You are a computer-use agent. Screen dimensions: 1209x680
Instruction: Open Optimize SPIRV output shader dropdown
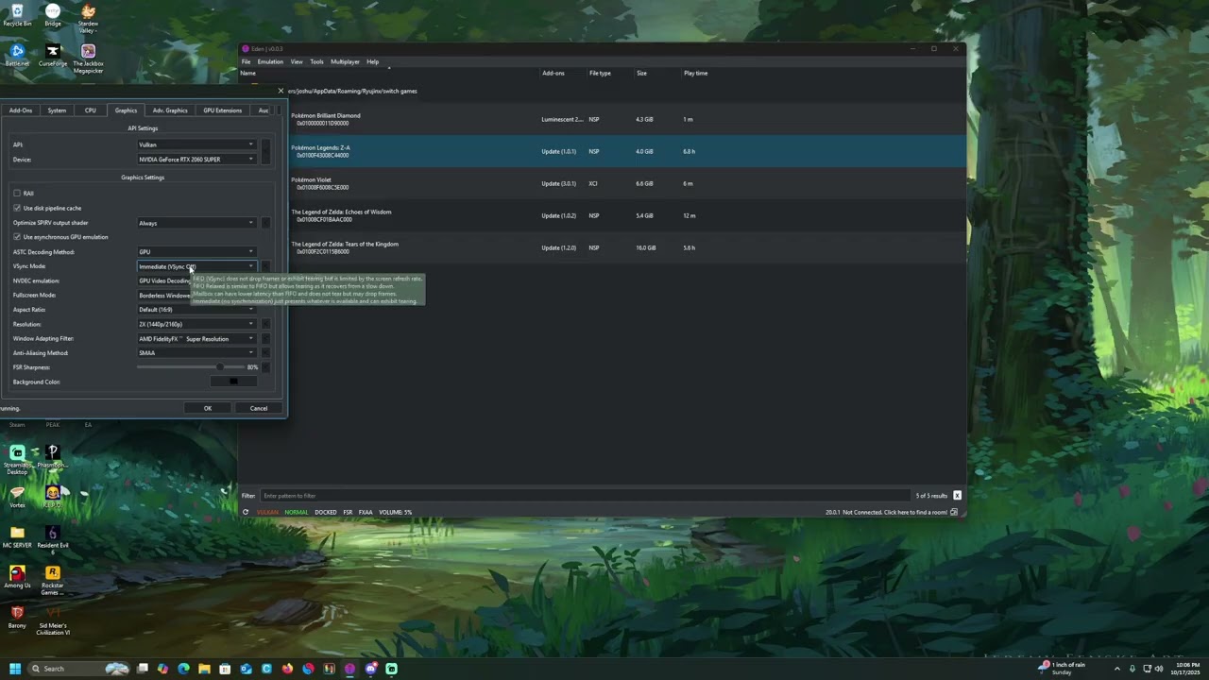[x=196, y=223]
